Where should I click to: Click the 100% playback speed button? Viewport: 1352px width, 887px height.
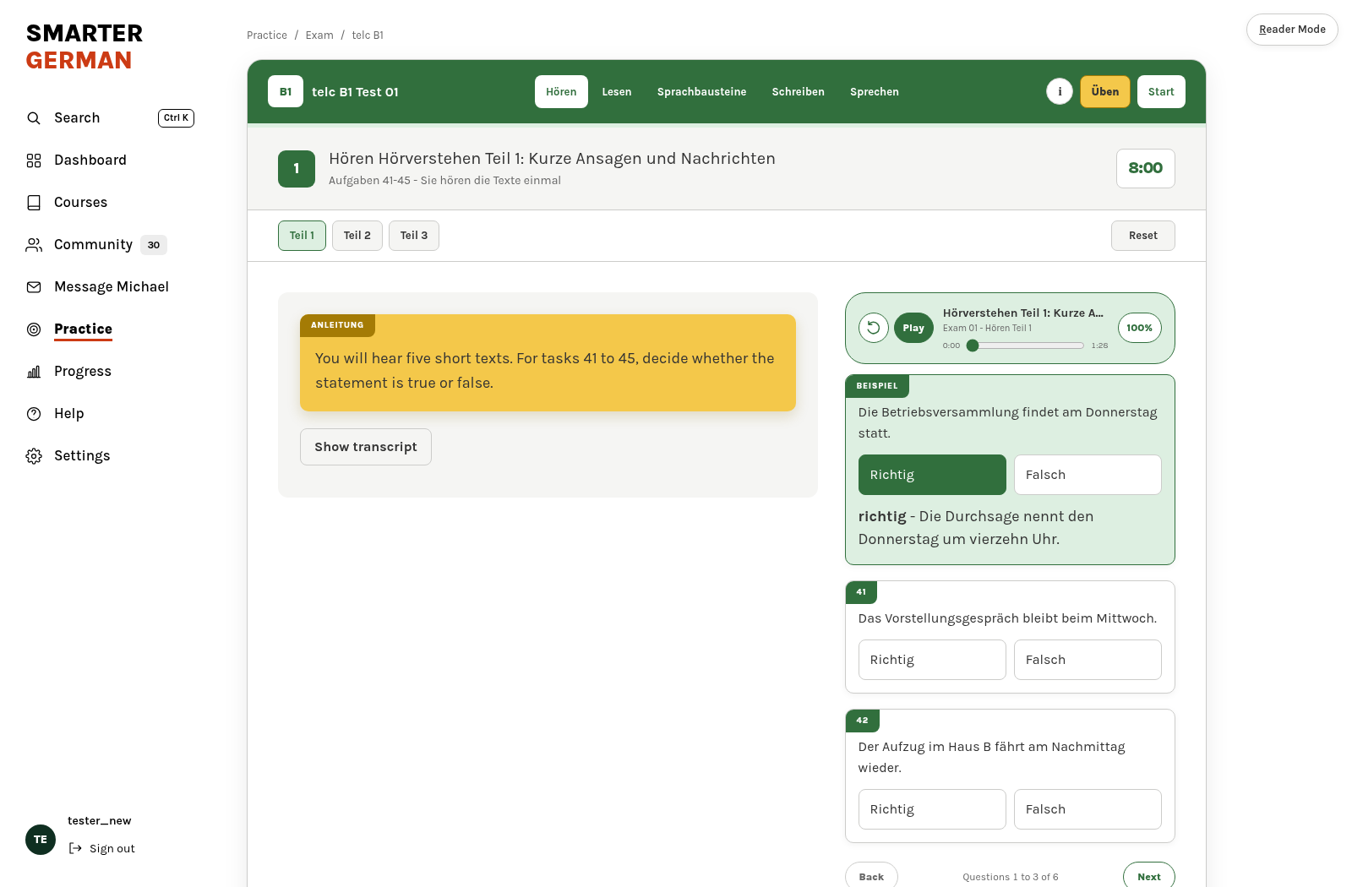click(1139, 328)
